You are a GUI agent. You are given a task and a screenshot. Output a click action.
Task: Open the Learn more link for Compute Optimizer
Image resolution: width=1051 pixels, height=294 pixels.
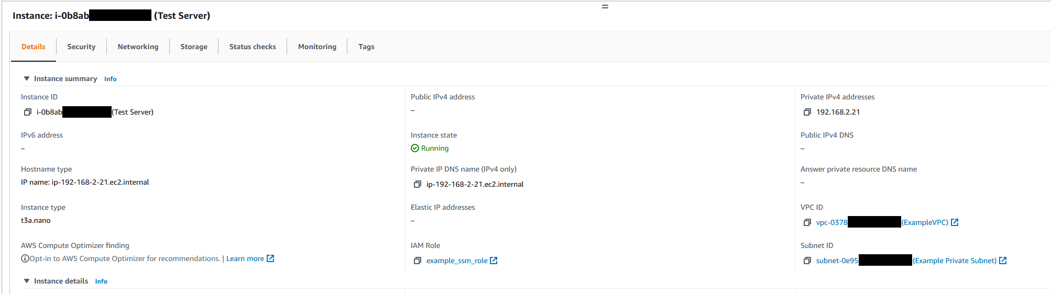245,258
